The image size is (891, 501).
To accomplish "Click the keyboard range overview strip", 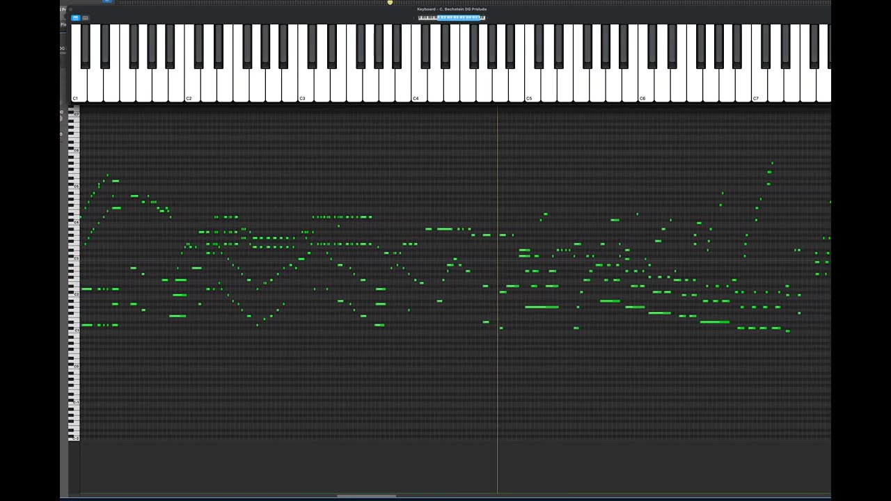I will (x=452, y=17).
